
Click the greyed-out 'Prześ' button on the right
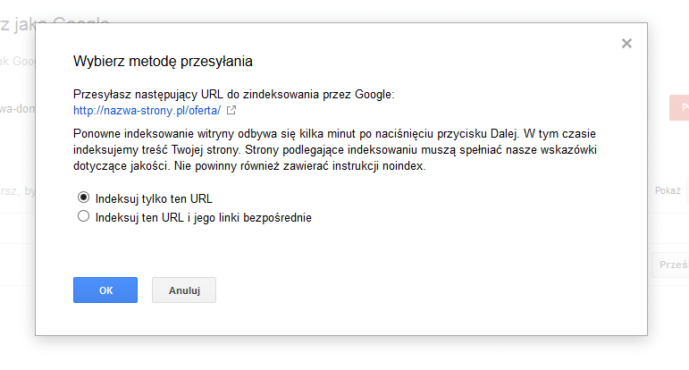pos(670,265)
